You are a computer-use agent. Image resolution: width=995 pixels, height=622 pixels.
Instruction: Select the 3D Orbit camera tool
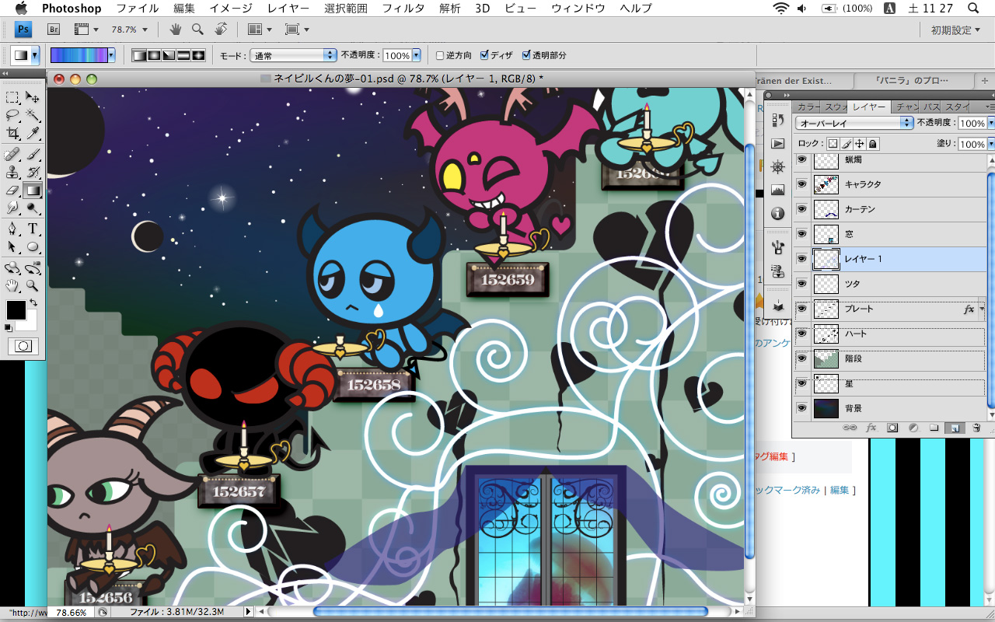[33, 268]
